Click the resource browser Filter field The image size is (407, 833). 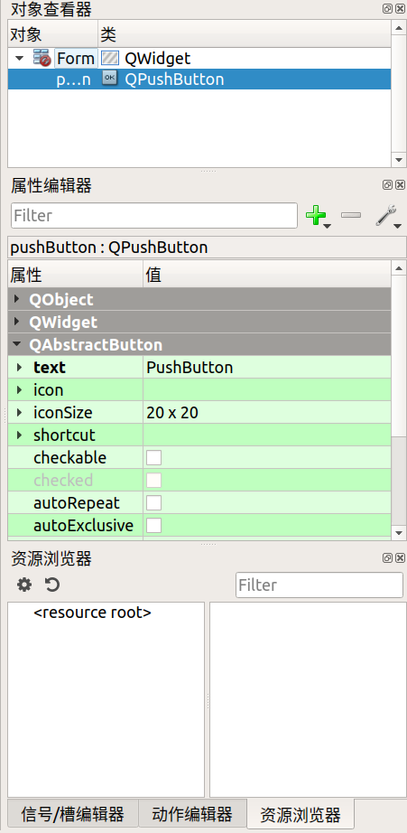click(x=319, y=585)
